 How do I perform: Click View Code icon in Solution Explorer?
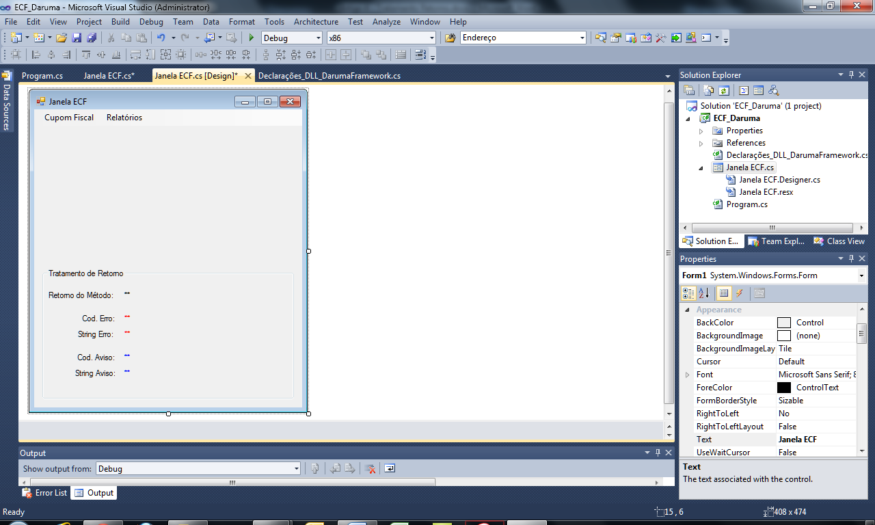click(x=744, y=90)
